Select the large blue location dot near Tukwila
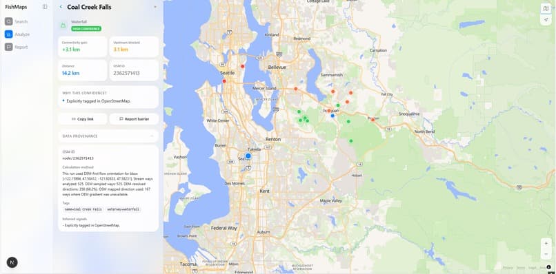 pos(248,156)
